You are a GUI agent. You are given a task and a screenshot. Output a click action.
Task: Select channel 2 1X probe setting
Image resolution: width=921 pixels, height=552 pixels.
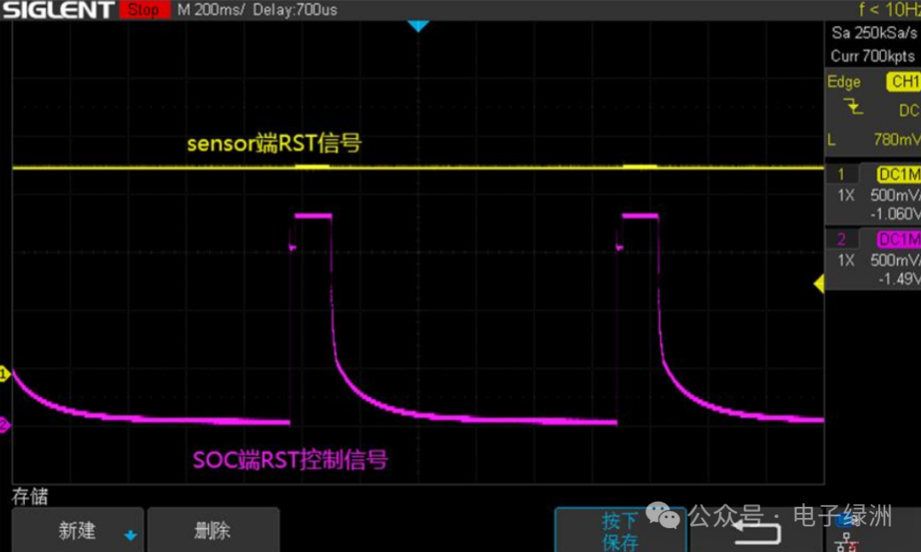pos(846,260)
